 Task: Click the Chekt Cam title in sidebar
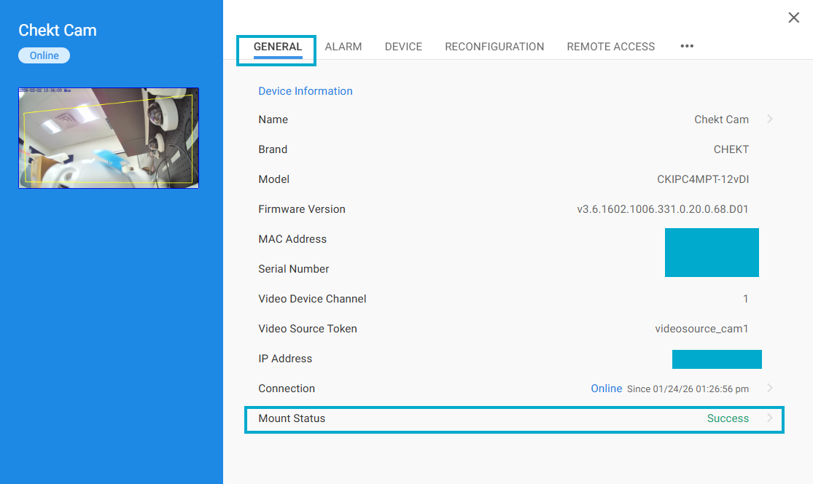point(58,30)
